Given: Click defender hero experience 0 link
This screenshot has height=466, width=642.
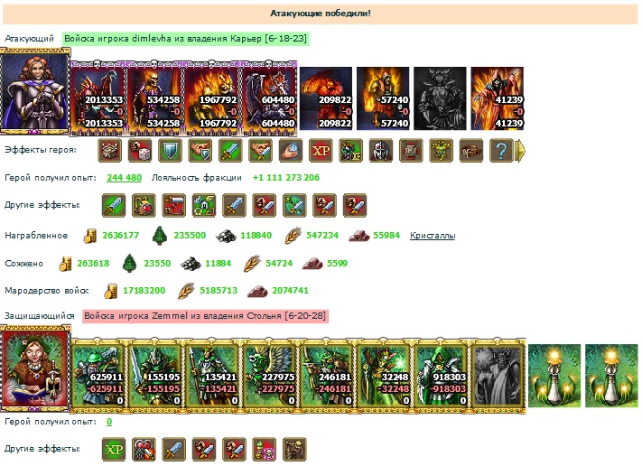Looking at the screenshot, I should pyautogui.click(x=109, y=422).
